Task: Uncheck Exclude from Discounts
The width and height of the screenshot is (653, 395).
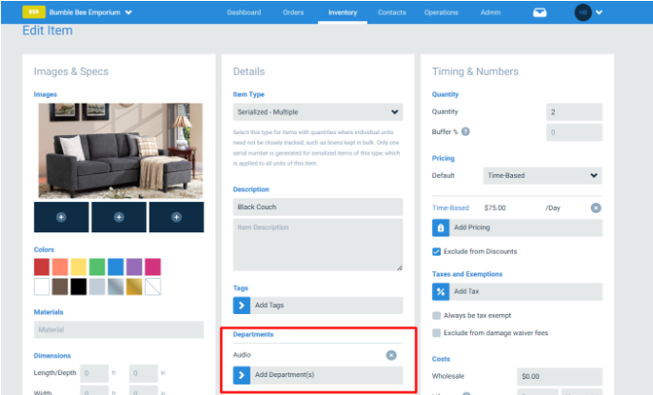Action: click(x=436, y=251)
